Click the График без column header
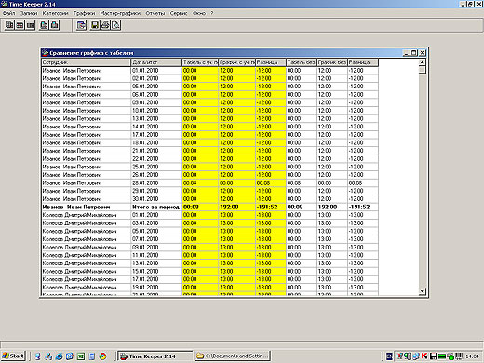 [332, 62]
